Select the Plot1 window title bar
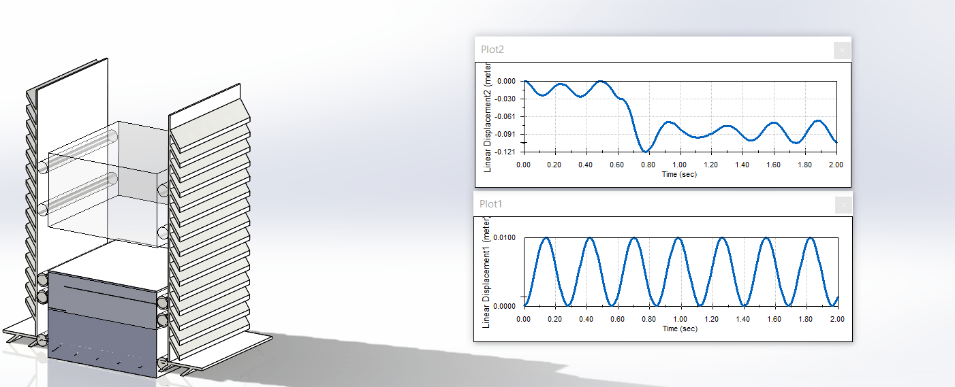The image size is (955, 387). pyautogui.click(x=662, y=204)
